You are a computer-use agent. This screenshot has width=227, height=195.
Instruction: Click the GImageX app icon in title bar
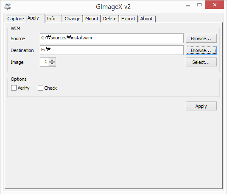point(8,6)
